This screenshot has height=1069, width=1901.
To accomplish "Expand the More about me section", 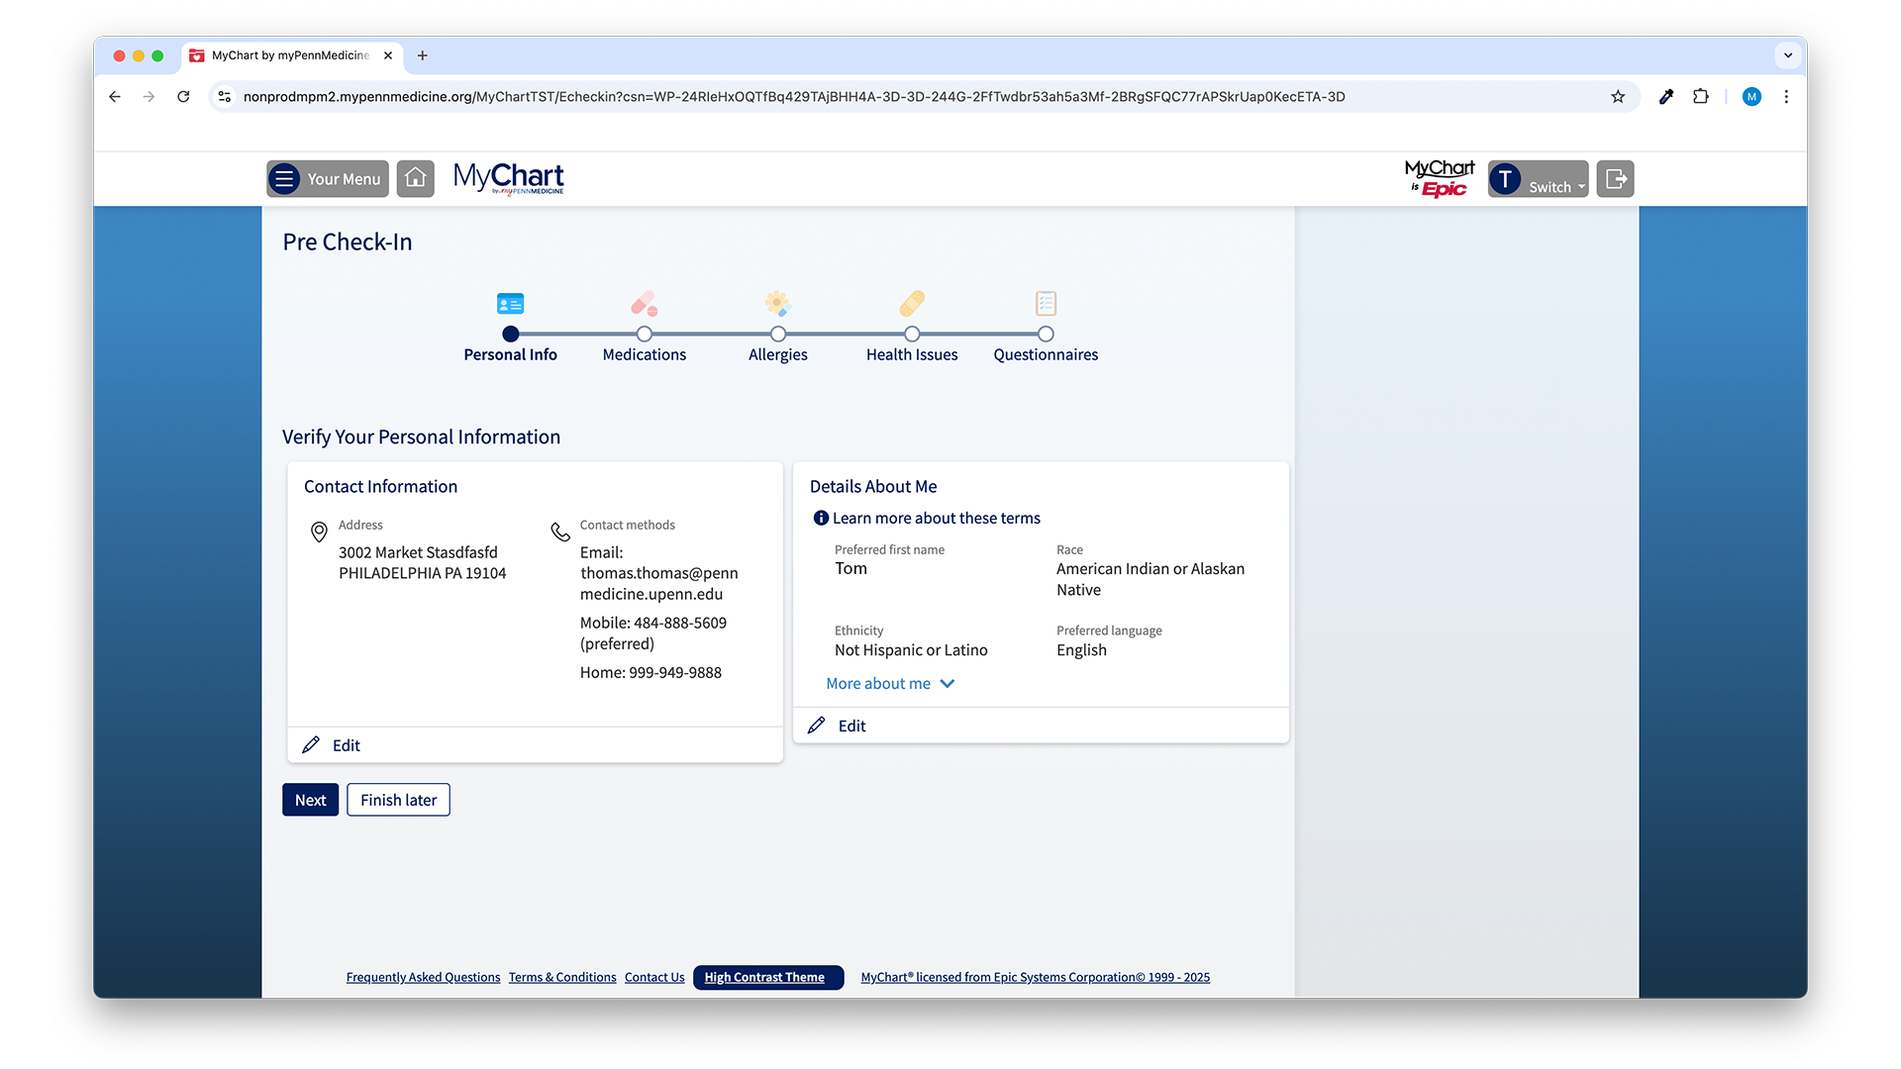I will click(x=889, y=683).
